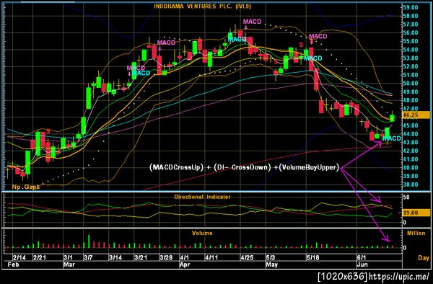
Task: Click the 59.00 price axis label
Action: [x=411, y=7]
